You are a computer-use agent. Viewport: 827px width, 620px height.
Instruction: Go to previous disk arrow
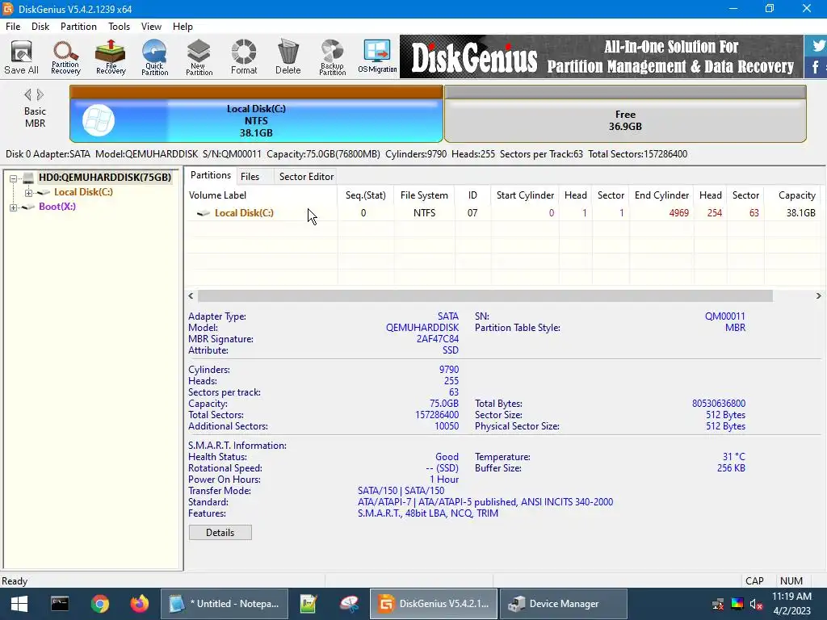point(27,95)
